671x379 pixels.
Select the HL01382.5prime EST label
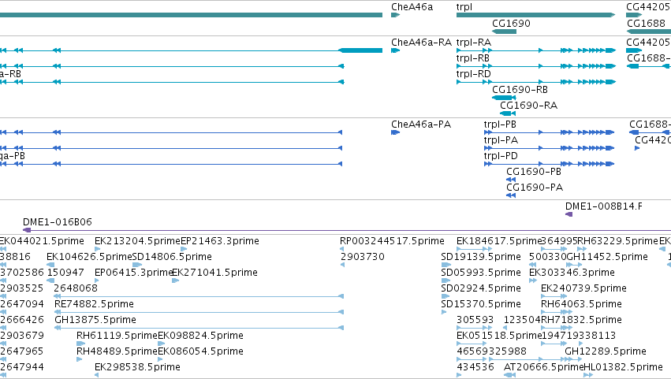(623, 367)
